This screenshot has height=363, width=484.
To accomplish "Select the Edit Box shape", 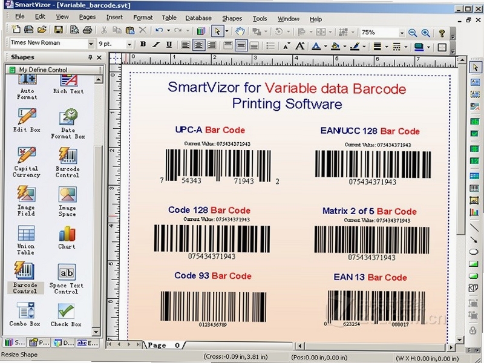I will (x=27, y=120).
